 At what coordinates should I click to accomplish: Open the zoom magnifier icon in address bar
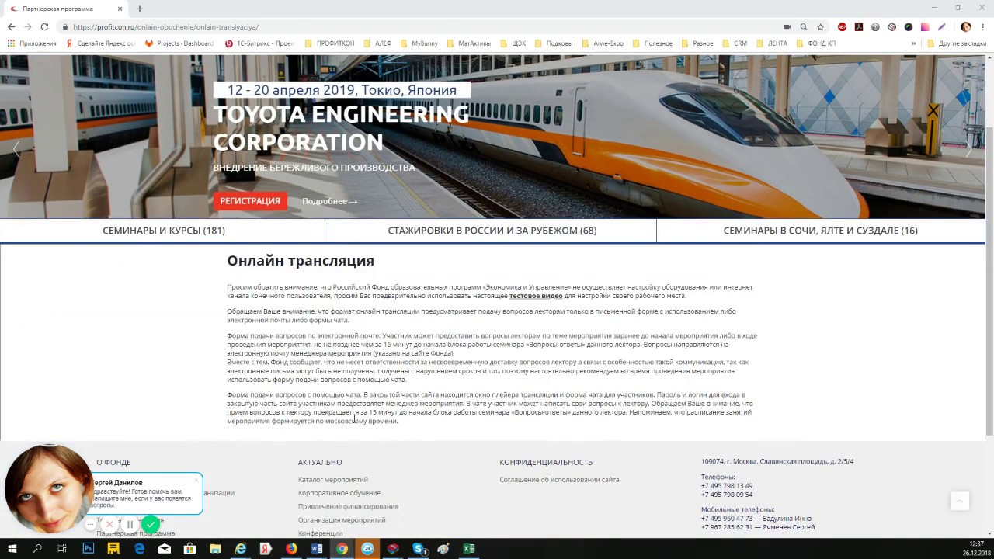[x=804, y=26]
